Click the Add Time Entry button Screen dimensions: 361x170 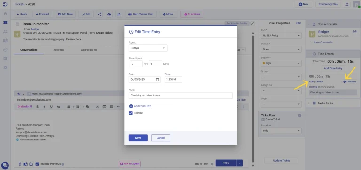[333, 68]
